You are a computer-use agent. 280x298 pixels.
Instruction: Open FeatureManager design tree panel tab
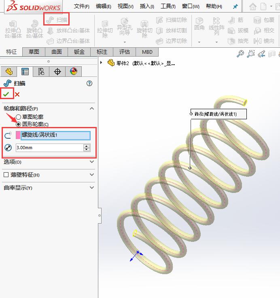(x=9, y=72)
